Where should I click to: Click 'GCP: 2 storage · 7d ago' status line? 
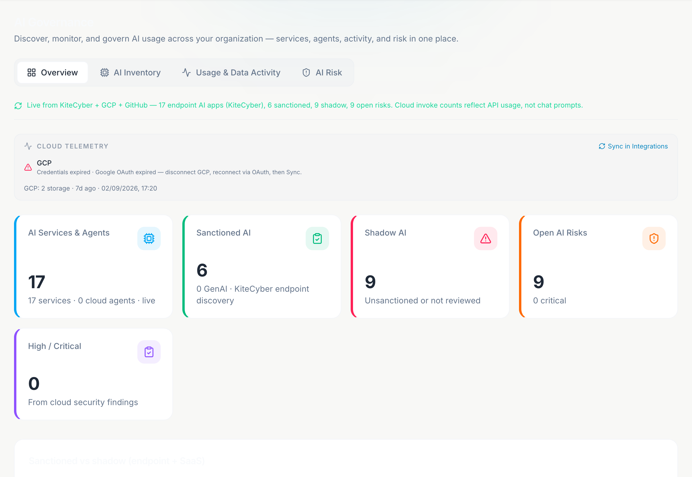[x=91, y=188]
